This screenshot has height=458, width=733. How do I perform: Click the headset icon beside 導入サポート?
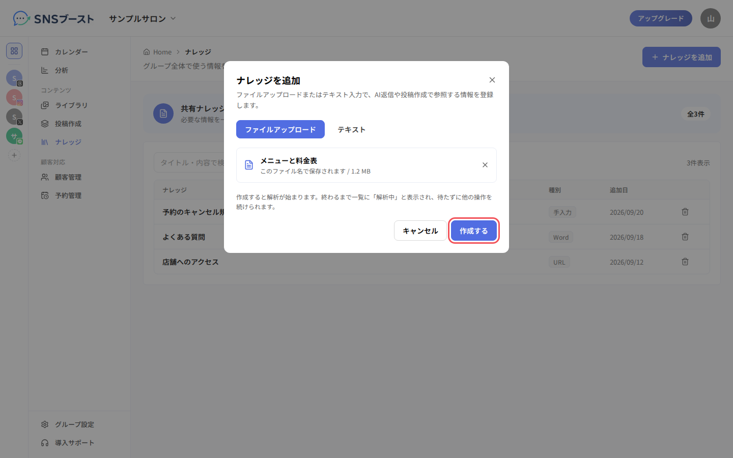(x=45, y=443)
